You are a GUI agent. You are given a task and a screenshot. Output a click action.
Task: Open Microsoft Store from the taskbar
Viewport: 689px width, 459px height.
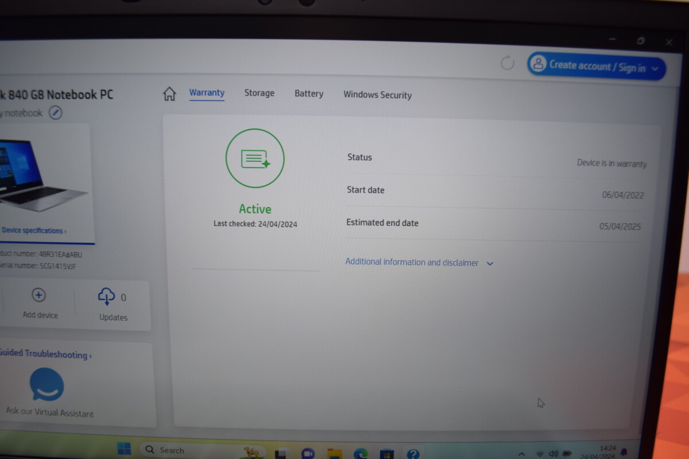(387, 454)
